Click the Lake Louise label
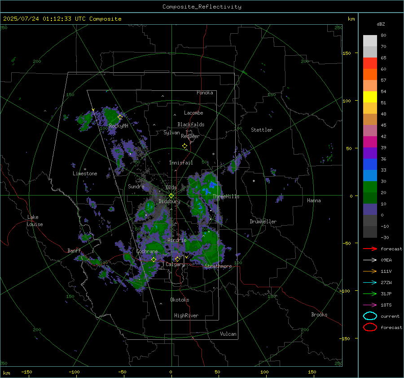 [35, 221]
